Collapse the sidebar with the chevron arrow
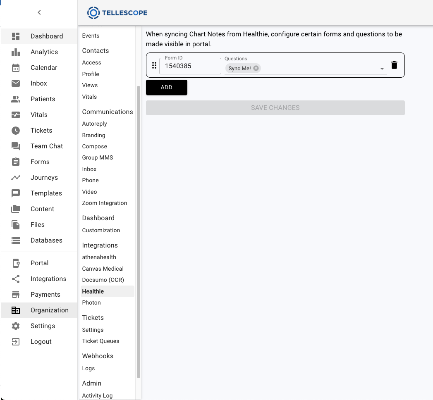Viewport: 433px width, 400px height. (x=39, y=12)
